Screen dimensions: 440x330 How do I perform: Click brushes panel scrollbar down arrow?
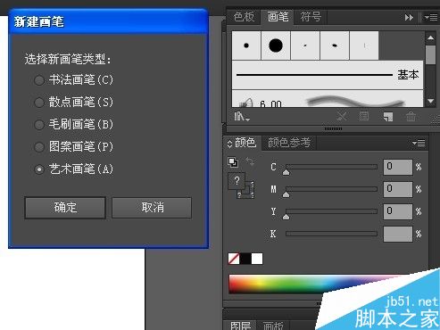click(430, 101)
